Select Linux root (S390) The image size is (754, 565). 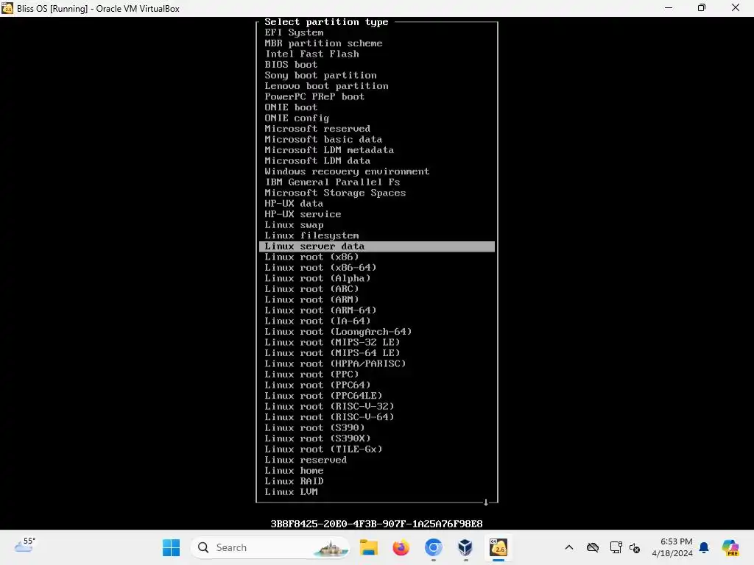314,428
